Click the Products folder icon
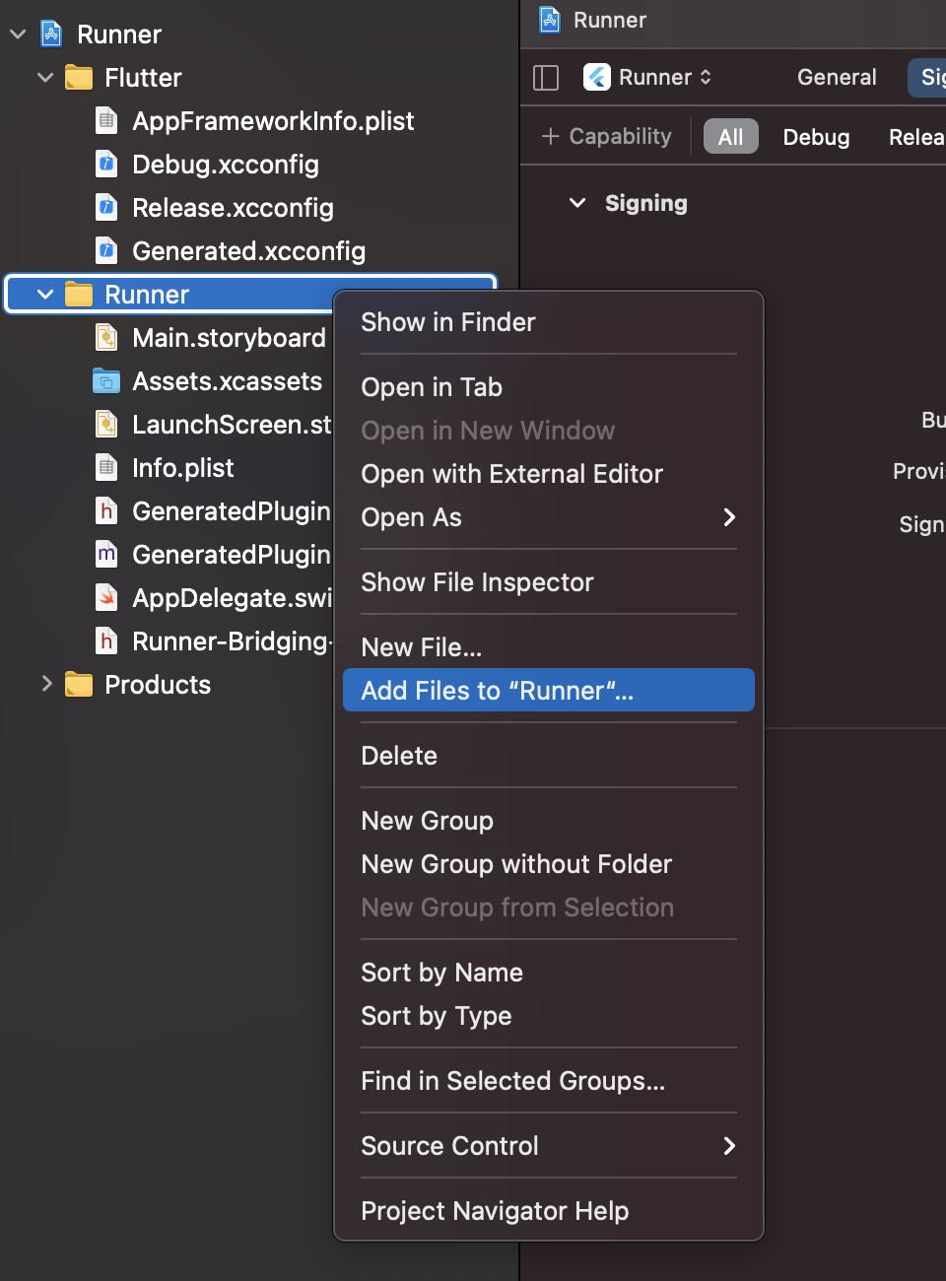The height and width of the screenshot is (1281, 946). pos(79,684)
